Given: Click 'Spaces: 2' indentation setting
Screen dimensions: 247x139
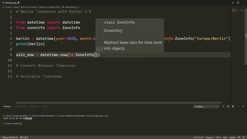Looking at the screenshot, I should tap(209, 137).
